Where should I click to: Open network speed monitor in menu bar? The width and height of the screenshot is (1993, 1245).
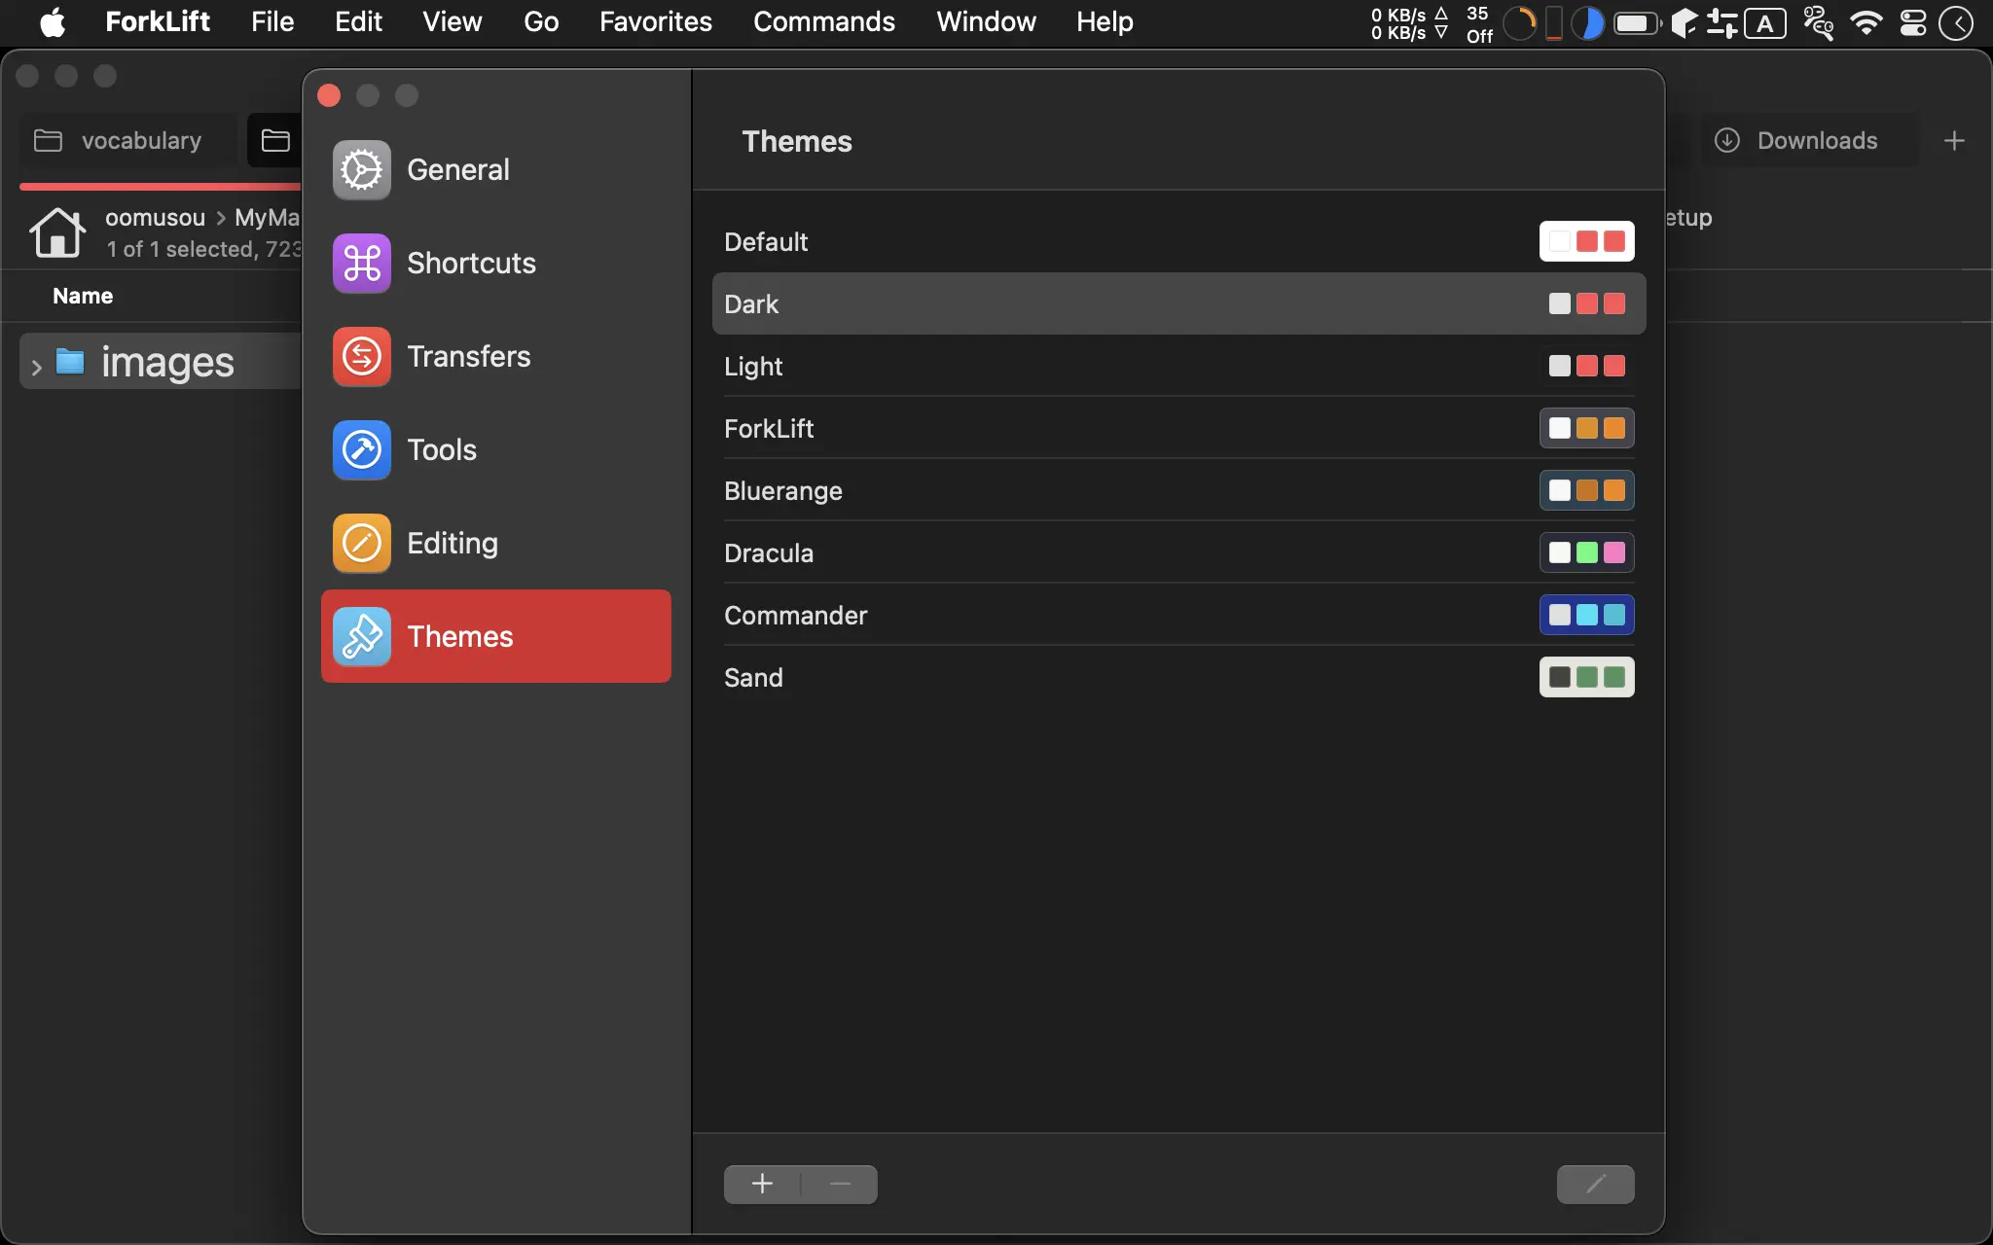[1410, 23]
